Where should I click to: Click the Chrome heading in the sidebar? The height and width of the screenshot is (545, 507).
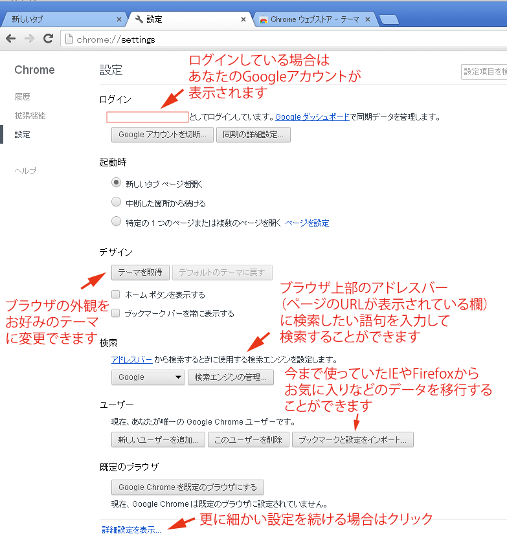pos(34,70)
